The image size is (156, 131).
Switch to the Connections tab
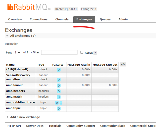click(38, 19)
